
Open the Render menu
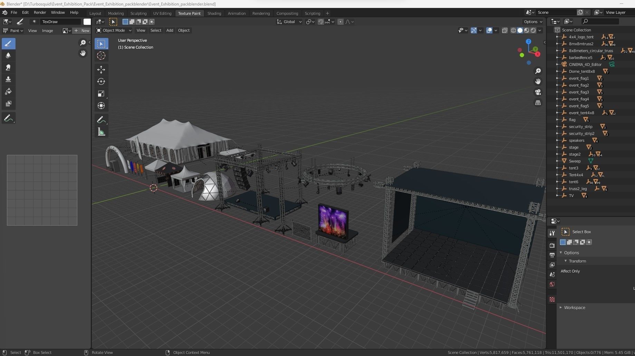(40, 12)
